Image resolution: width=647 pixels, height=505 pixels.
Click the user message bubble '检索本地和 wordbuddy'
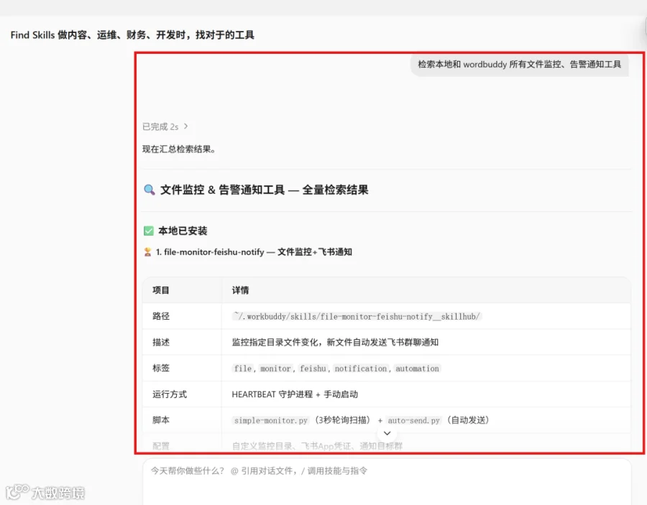click(x=520, y=65)
